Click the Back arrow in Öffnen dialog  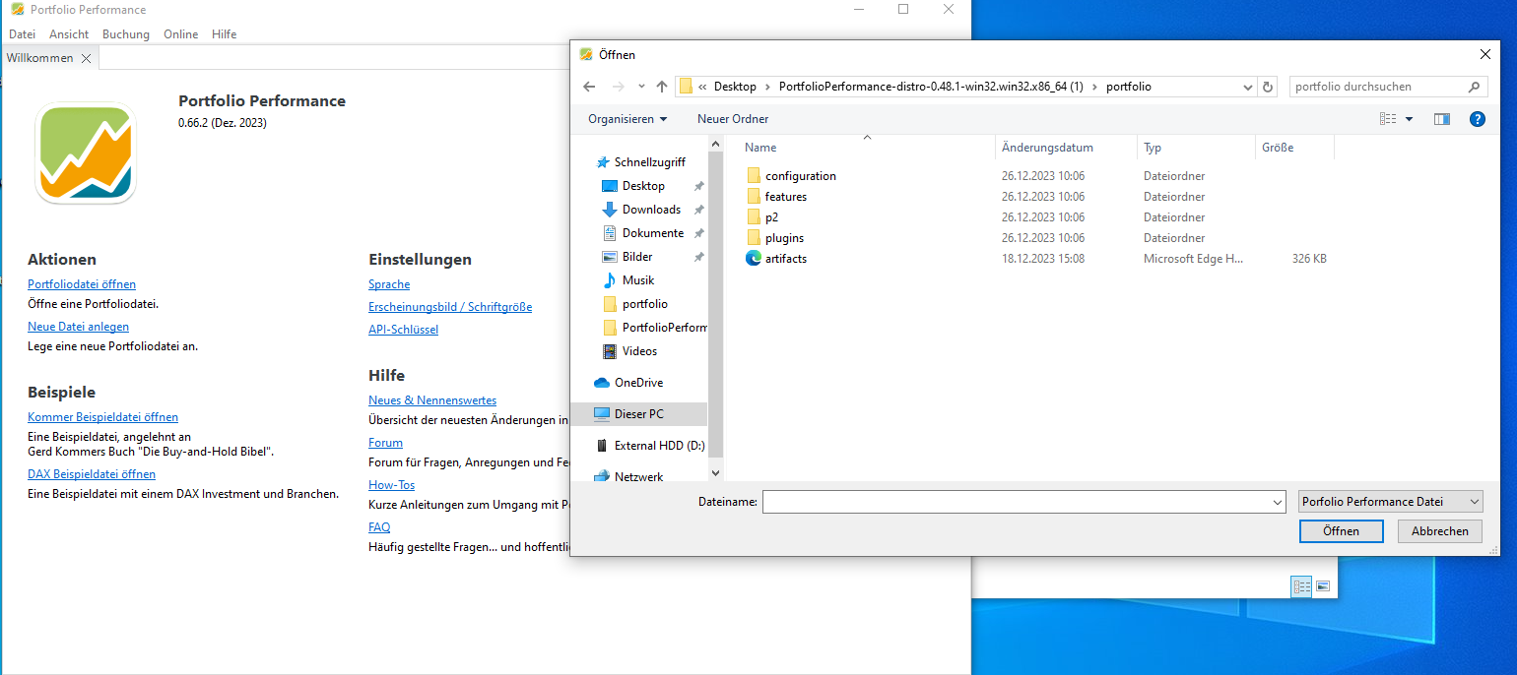589,87
